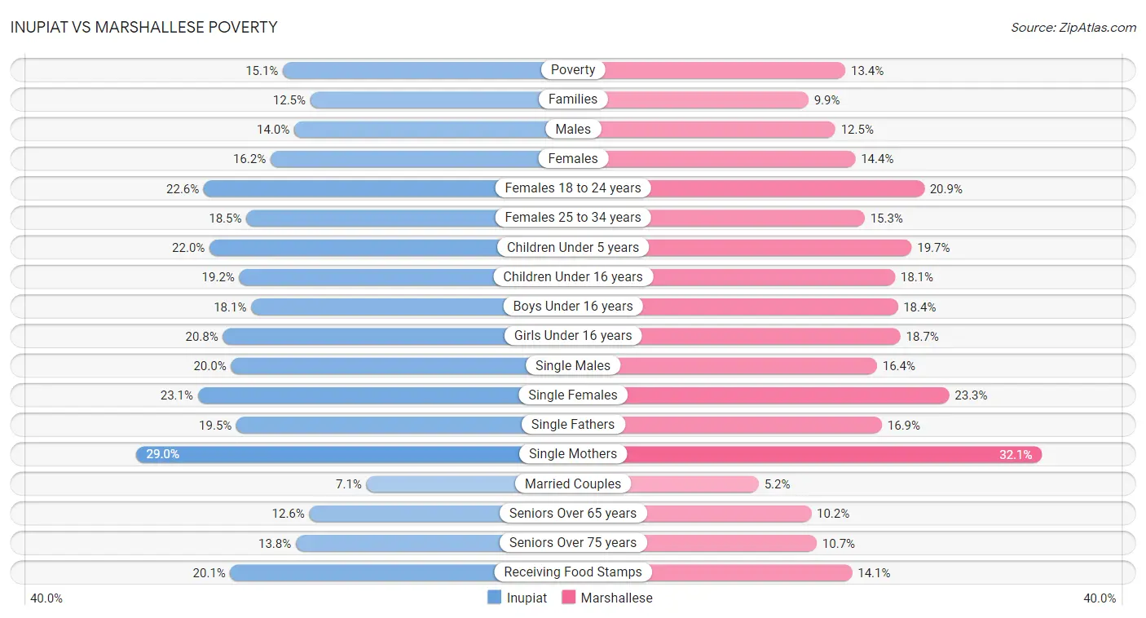Select the Females 18 to 24 years label
Image resolution: width=1146 pixels, height=618 pixels.
pos(573,188)
